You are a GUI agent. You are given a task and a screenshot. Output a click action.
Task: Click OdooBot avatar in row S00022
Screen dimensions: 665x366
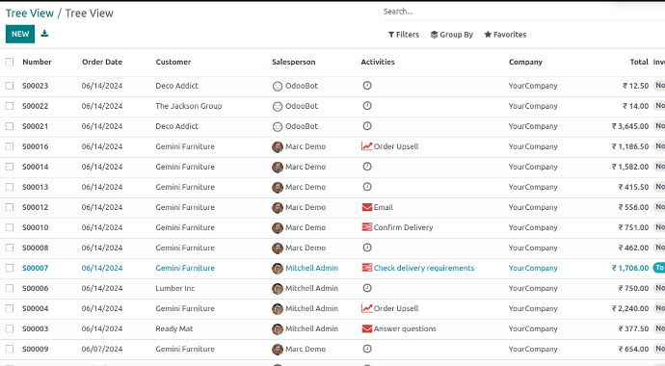click(x=278, y=106)
